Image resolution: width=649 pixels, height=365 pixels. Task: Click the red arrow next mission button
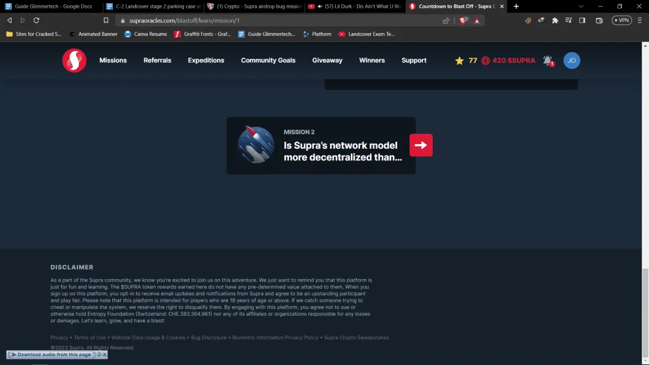click(421, 145)
